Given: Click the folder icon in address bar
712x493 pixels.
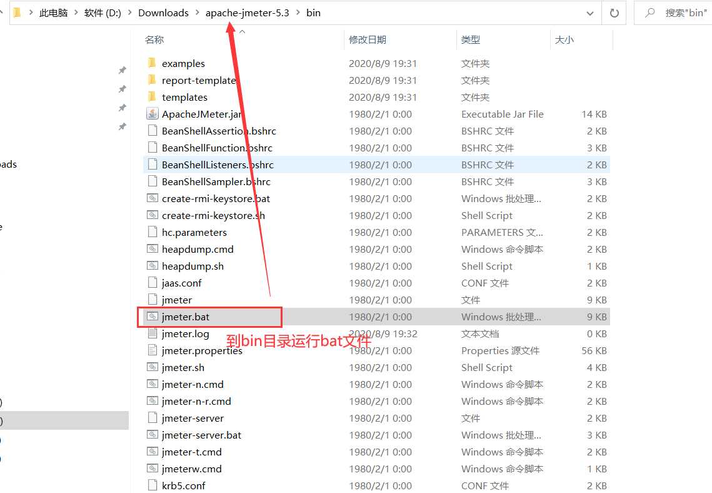Looking at the screenshot, I should click(x=18, y=13).
